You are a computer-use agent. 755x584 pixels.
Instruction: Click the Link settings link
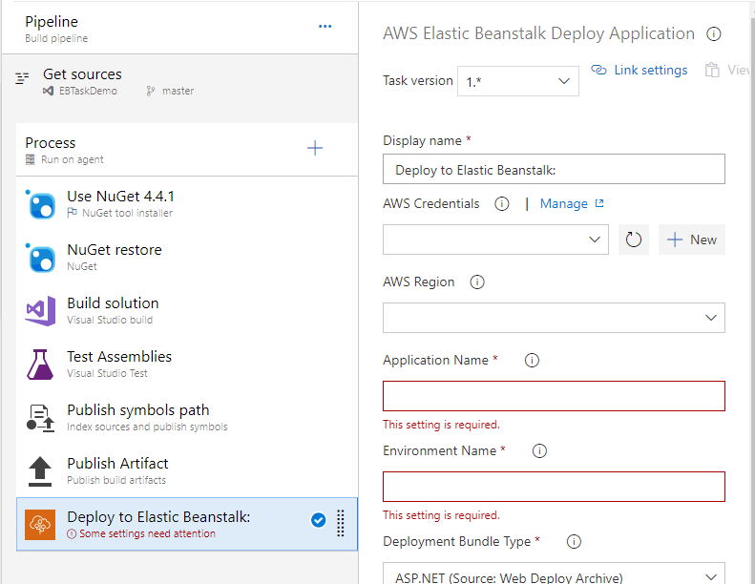point(651,71)
